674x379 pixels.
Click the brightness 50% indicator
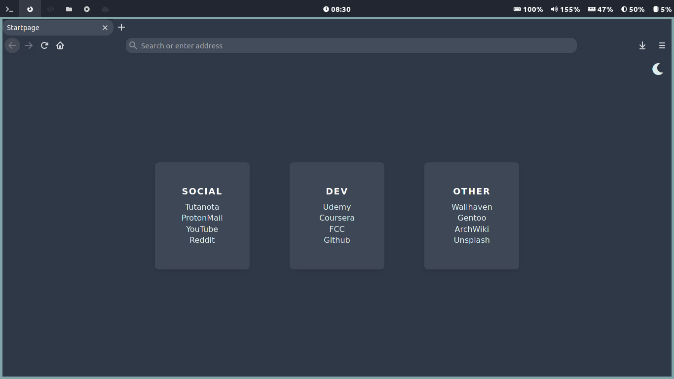[x=633, y=9]
